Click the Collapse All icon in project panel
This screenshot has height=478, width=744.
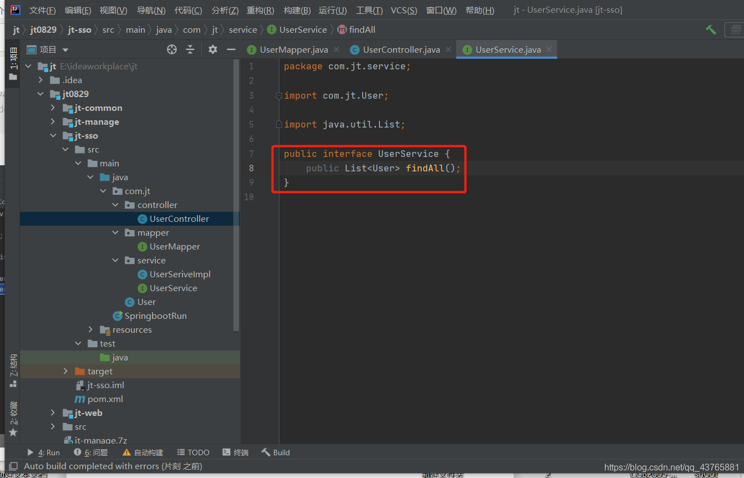[x=190, y=49]
